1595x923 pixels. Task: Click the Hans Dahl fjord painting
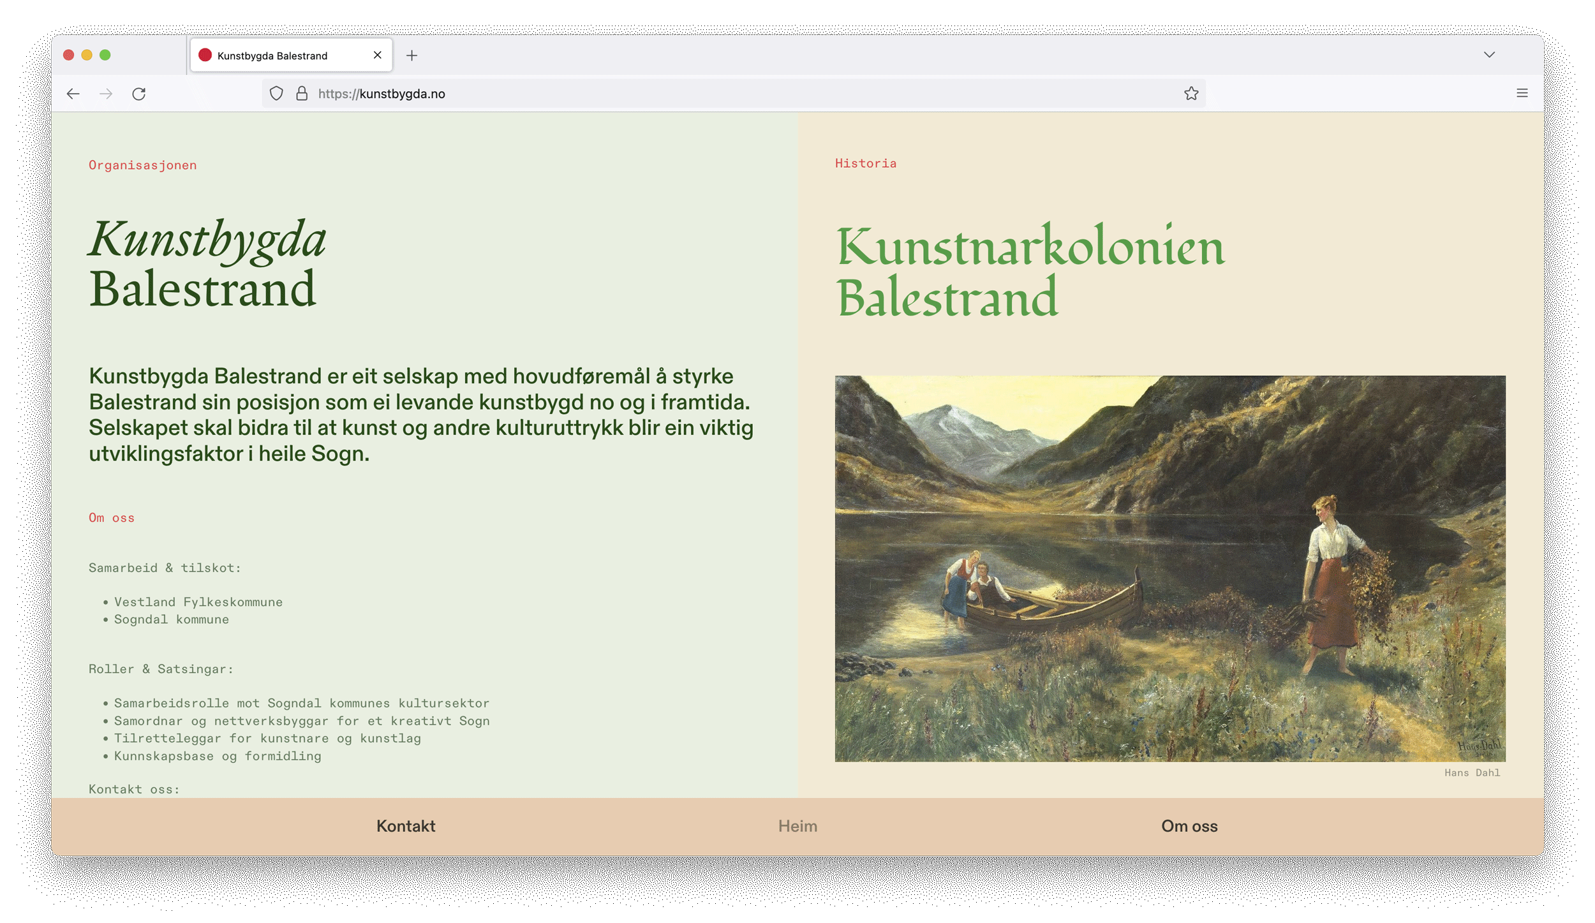point(1169,568)
